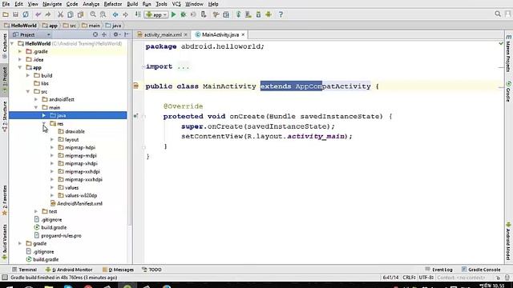Click the Make Project icon
513x288 pixels.
[138, 14]
